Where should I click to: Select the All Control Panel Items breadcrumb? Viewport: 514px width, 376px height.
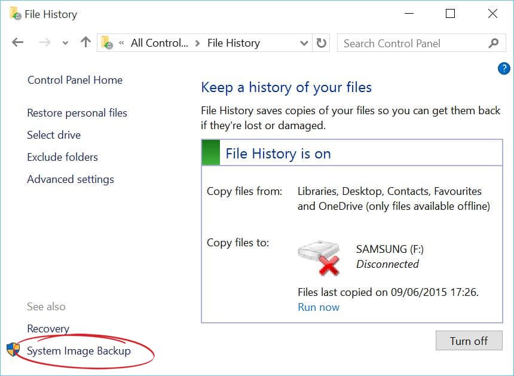click(x=159, y=43)
